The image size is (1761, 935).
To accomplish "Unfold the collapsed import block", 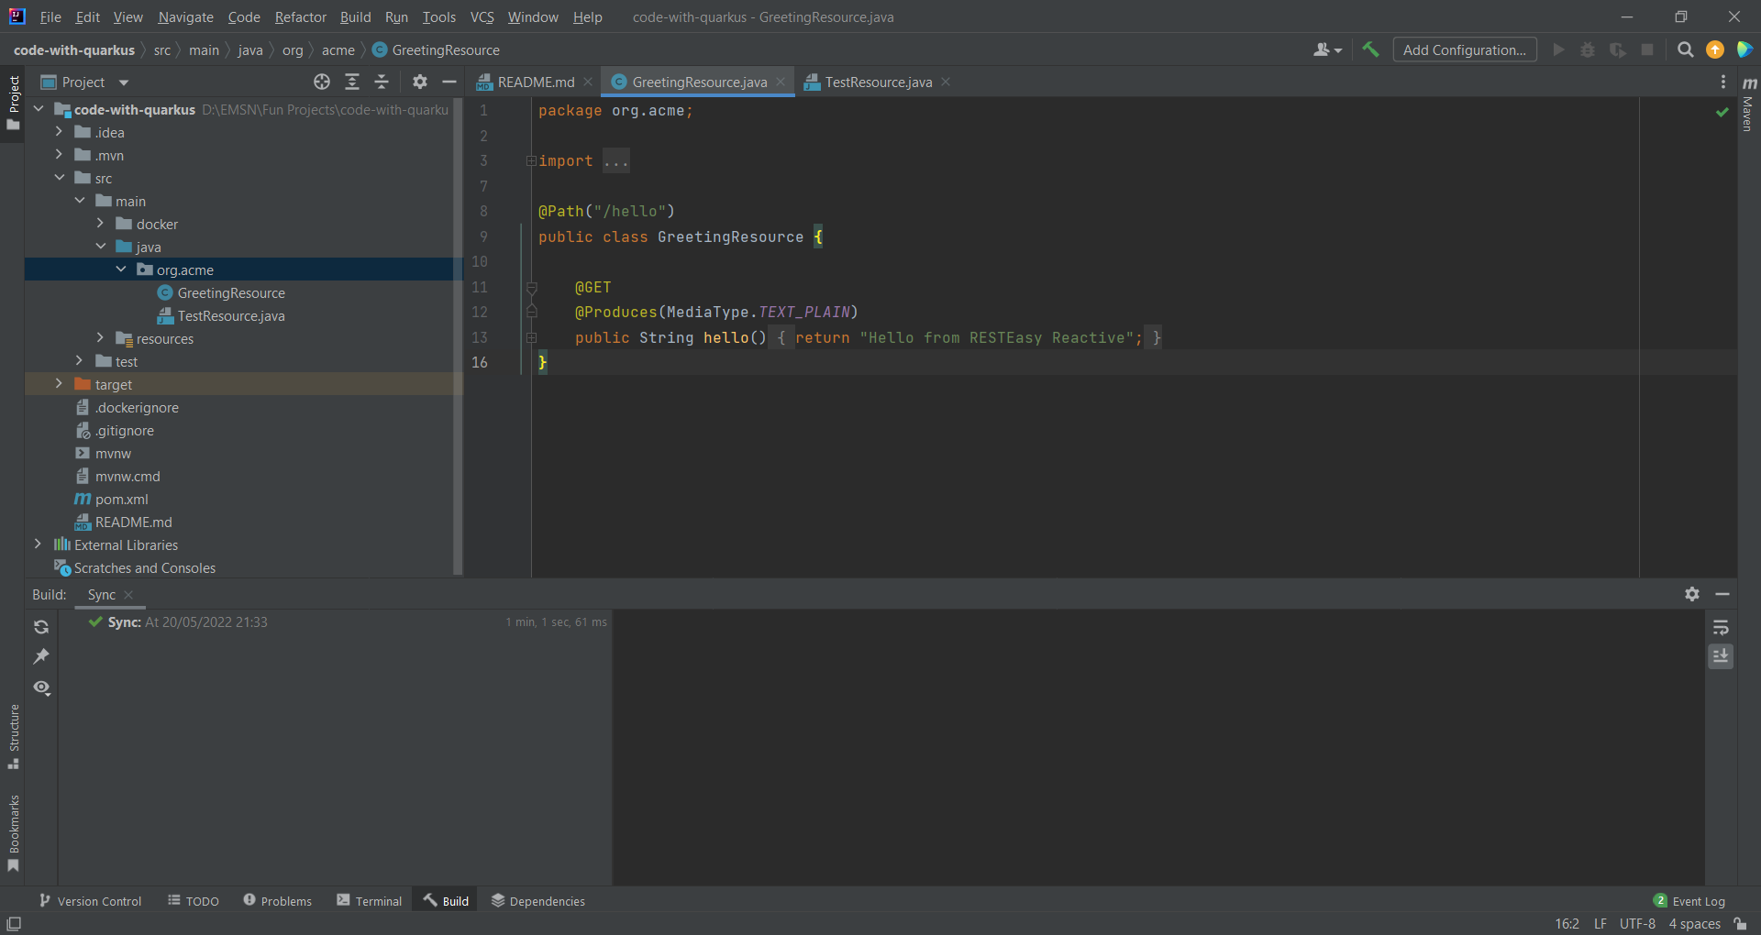I will coord(531,161).
